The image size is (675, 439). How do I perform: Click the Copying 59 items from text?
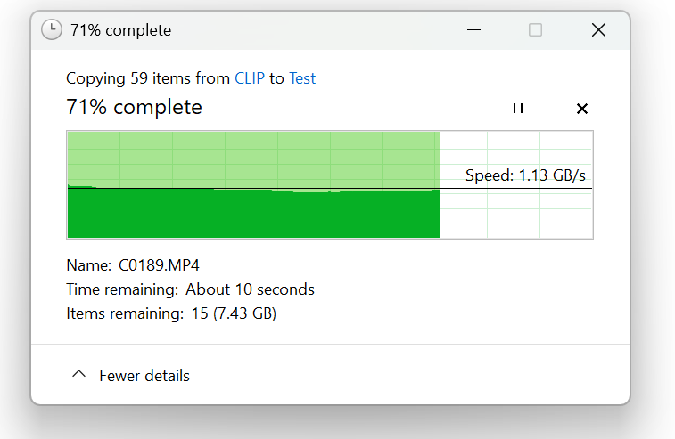(x=148, y=78)
